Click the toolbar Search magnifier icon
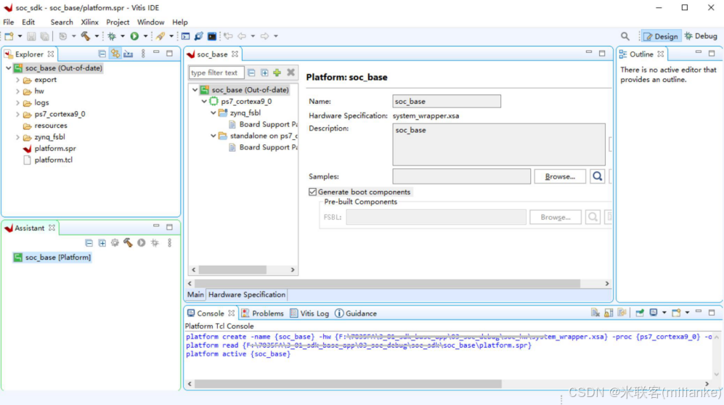Viewport: 724px width, 405px height. [625, 36]
